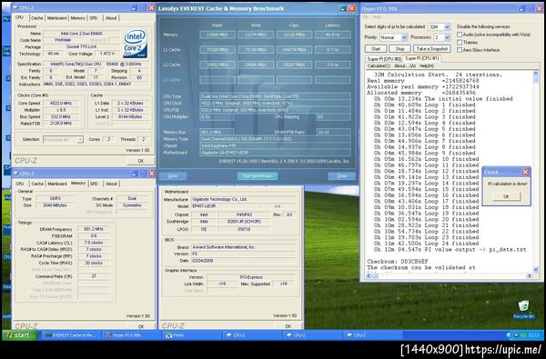Switch to EVEREST Cache & Memory taskbar button
The height and width of the screenshot is (359, 546).
coord(71,335)
